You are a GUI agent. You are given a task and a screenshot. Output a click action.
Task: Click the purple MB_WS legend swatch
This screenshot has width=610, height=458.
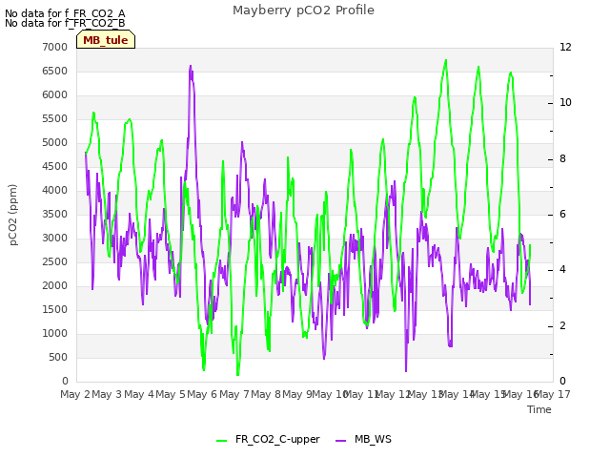(x=340, y=441)
